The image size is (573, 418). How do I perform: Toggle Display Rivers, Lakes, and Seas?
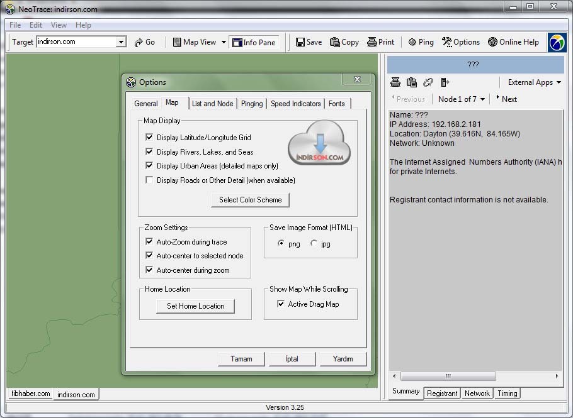(x=149, y=151)
